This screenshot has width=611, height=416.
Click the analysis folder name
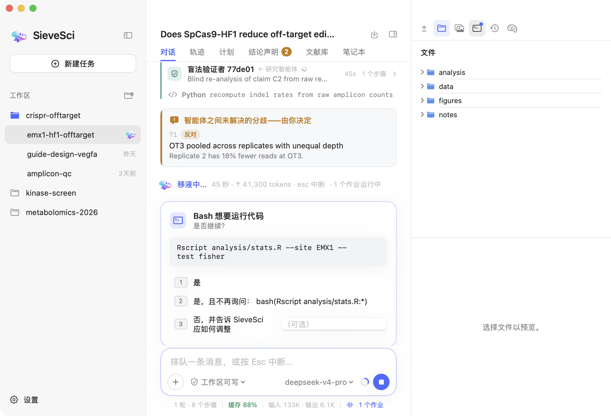452,72
